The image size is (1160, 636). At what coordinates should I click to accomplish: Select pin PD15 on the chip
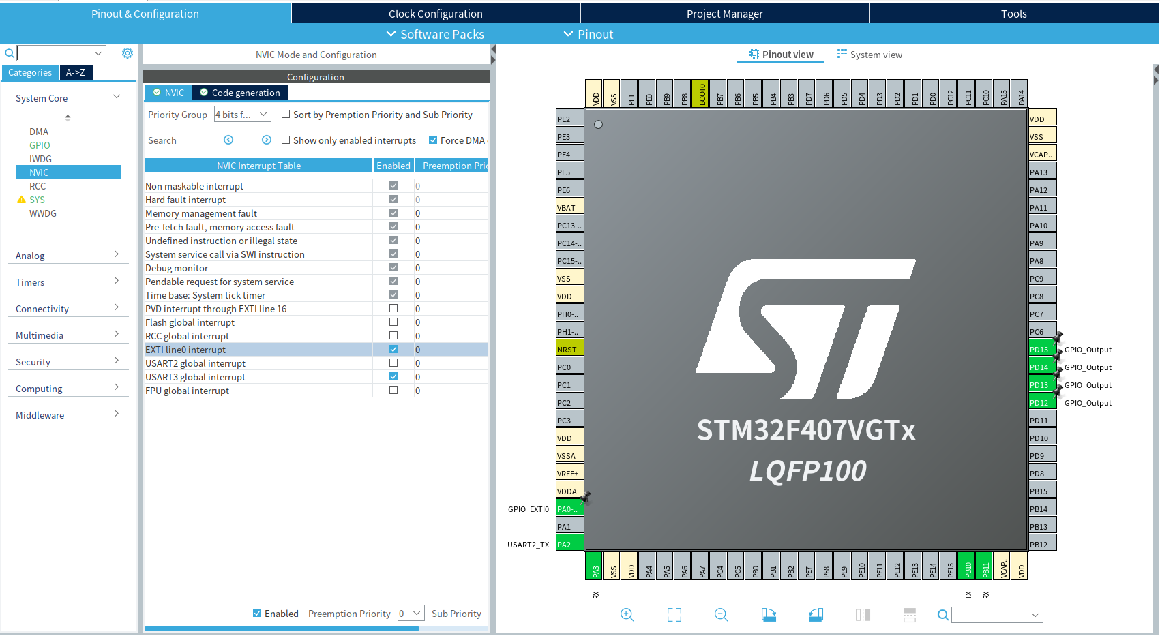(x=1042, y=349)
